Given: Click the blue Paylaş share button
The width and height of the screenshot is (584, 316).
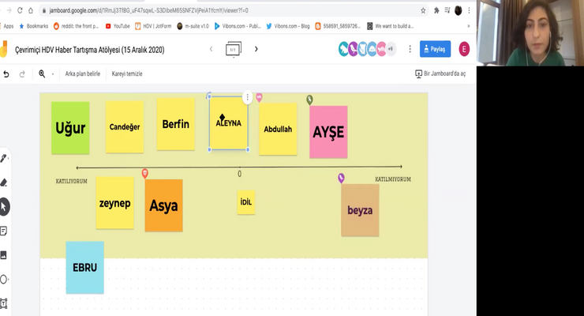Looking at the screenshot, I should point(435,49).
